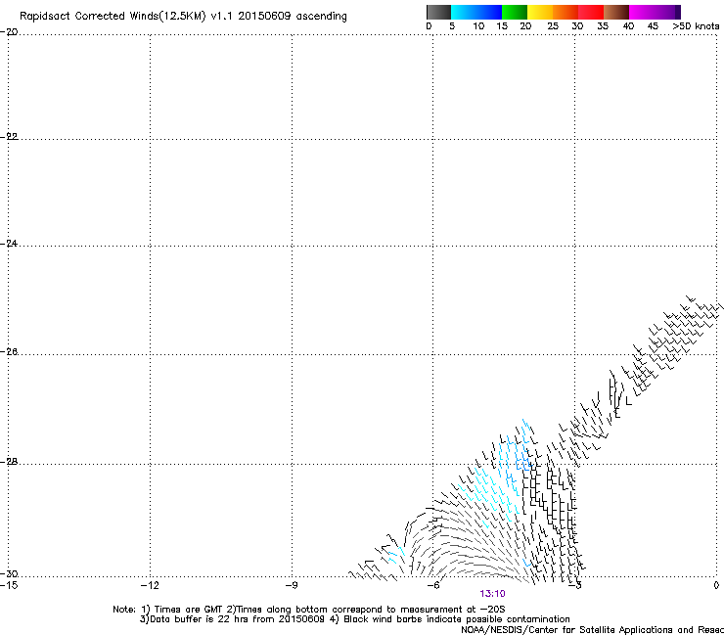Click the '-24' latitude axis label
The width and height of the screenshot is (724, 636).
coord(9,244)
